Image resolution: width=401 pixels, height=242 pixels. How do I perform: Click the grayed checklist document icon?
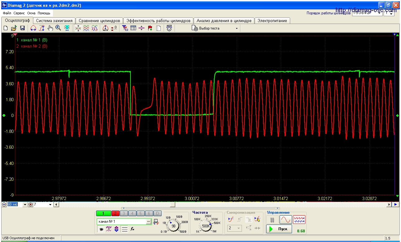tap(158, 28)
